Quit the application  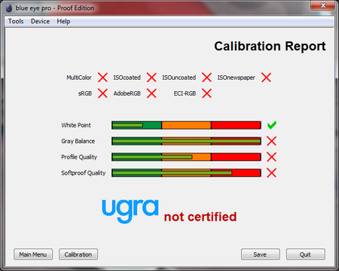click(x=306, y=254)
